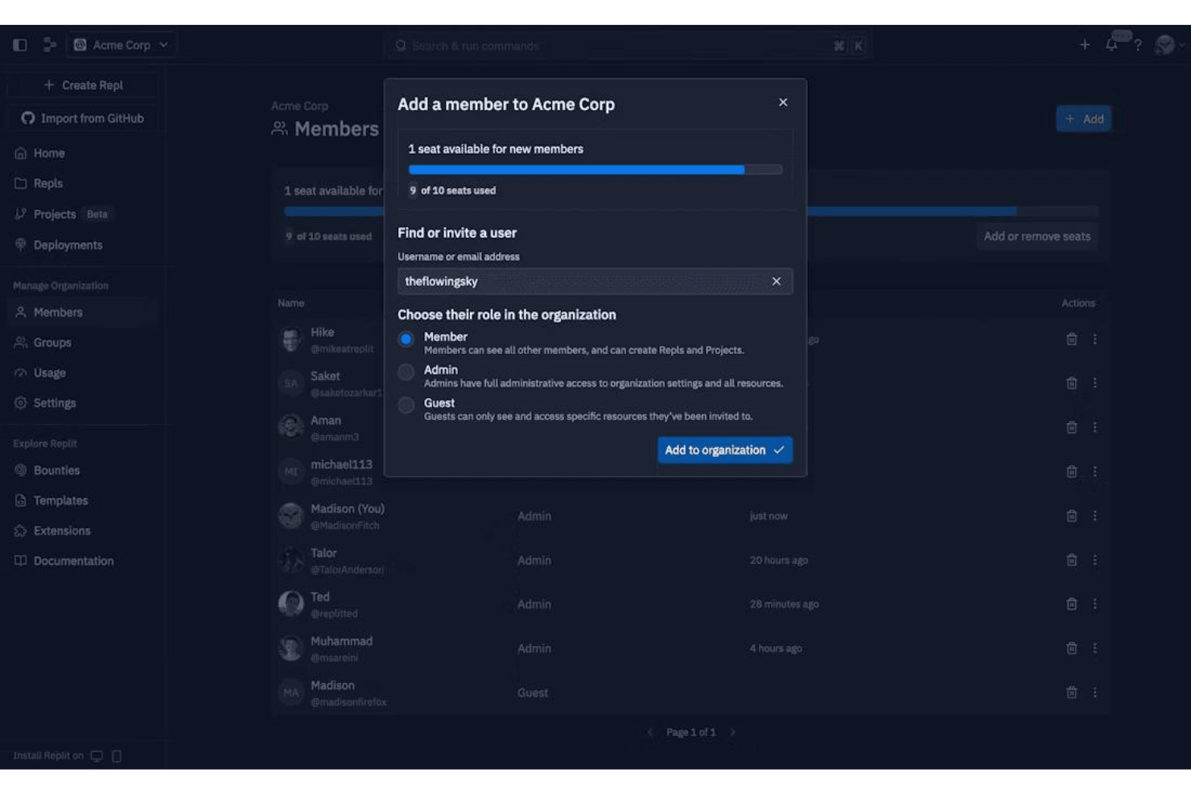Image resolution: width=1191 pixels, height=794 pixels.
Task: Click the username or email input field
Action: click(595, 282)
